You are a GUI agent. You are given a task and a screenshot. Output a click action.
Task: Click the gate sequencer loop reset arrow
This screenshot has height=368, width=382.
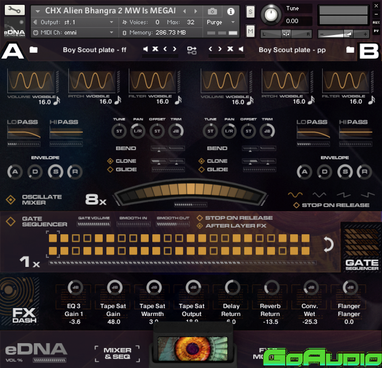tap(328, 245)
